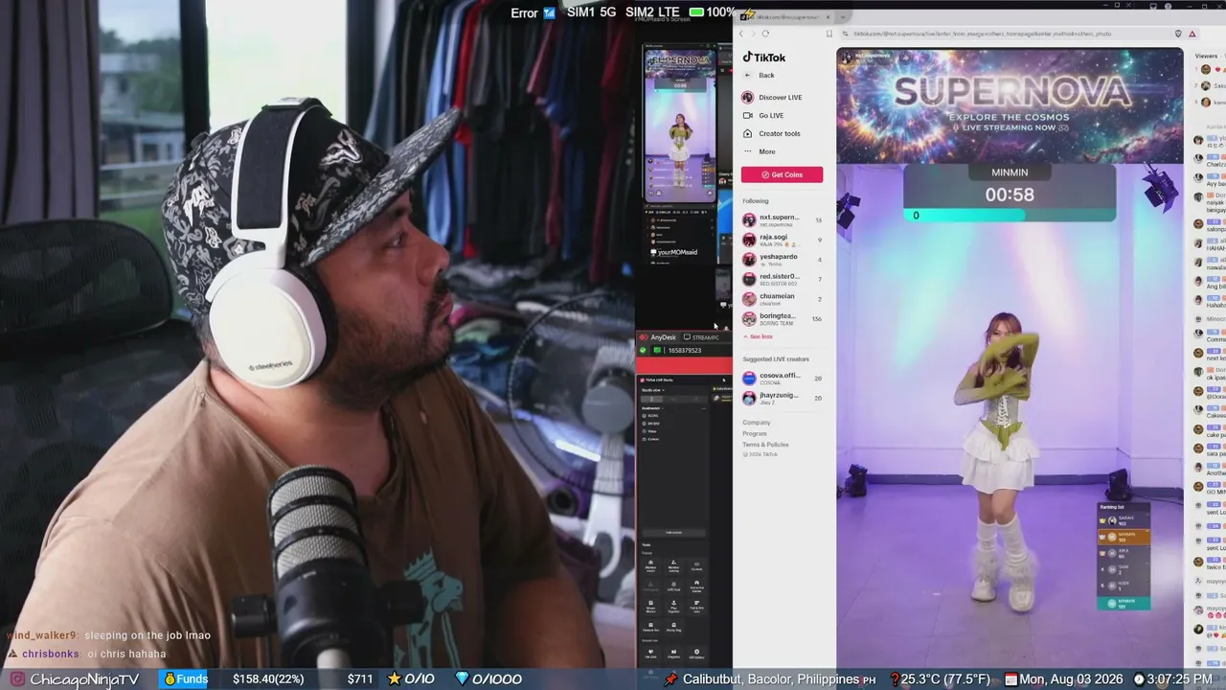Open Terms & Policies footer link

click(x=765, y=445)
